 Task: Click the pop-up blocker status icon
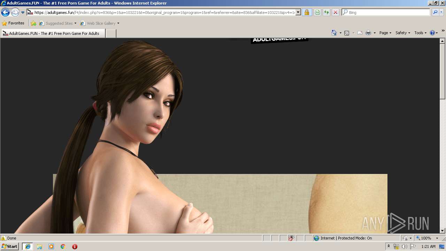pos(291,238)
